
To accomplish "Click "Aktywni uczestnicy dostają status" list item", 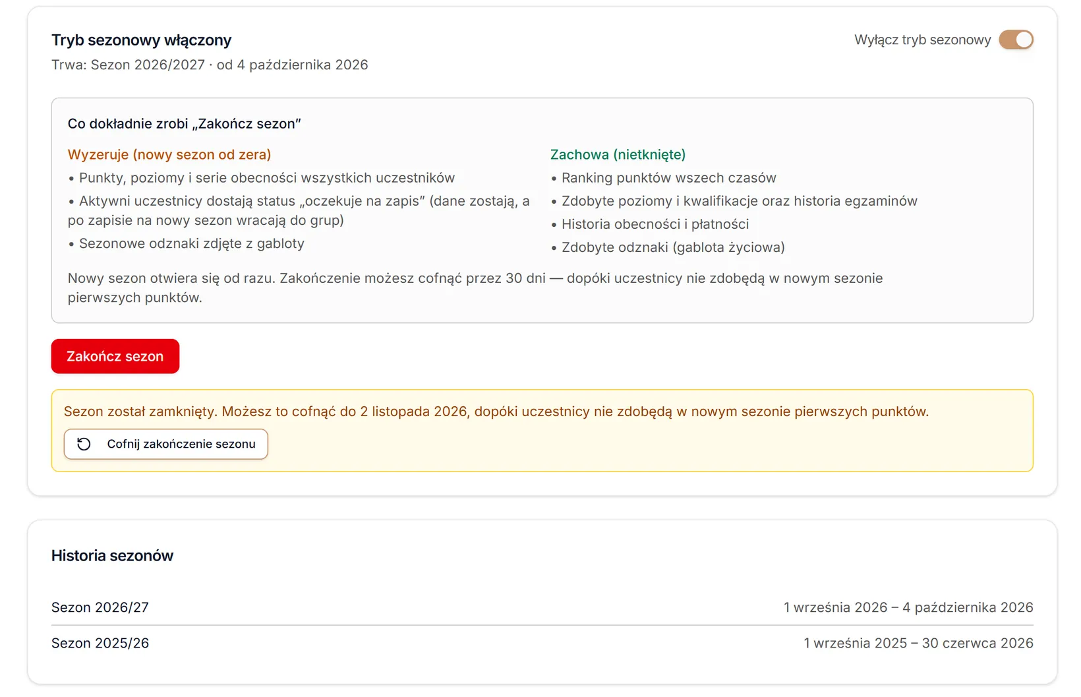I will click(299, 210).
